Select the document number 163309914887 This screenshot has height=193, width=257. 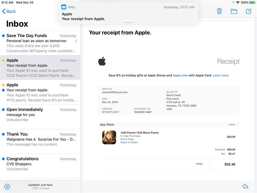click(143, 112)
